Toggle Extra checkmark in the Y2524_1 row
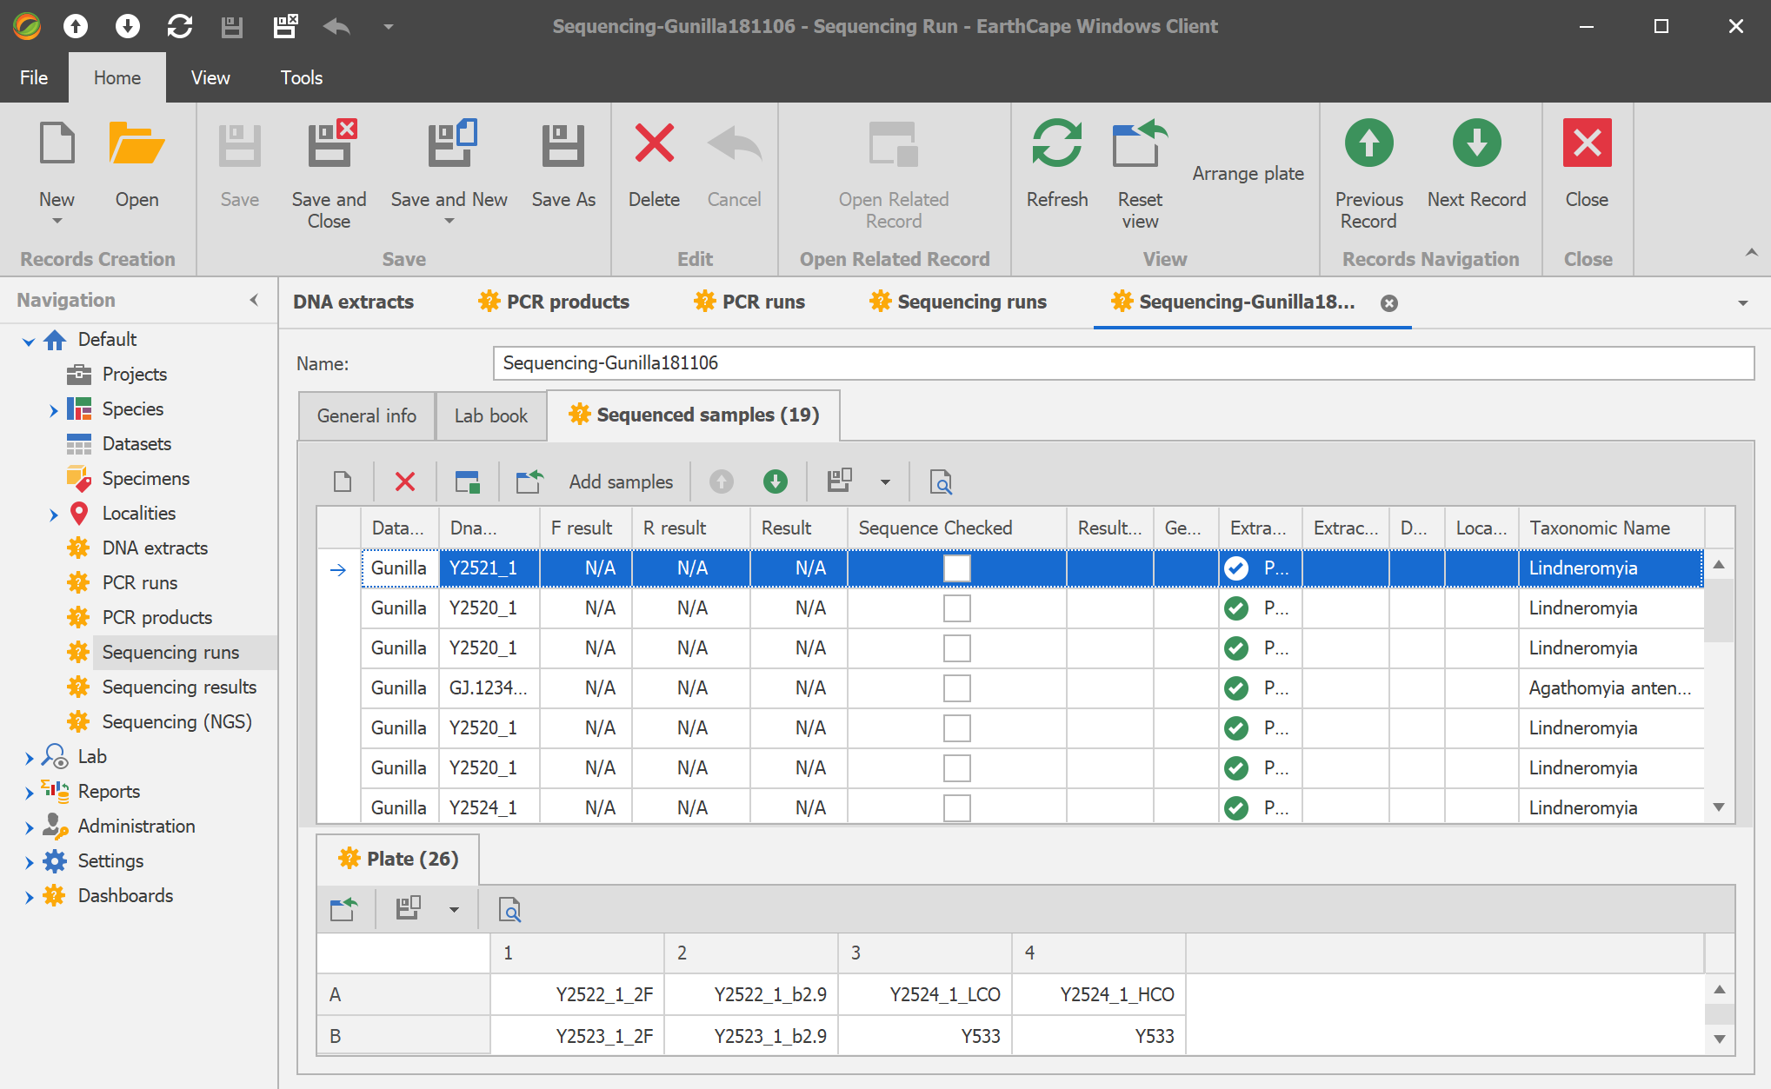The image size is (1771, 1089). click(x=1236, y=808)
